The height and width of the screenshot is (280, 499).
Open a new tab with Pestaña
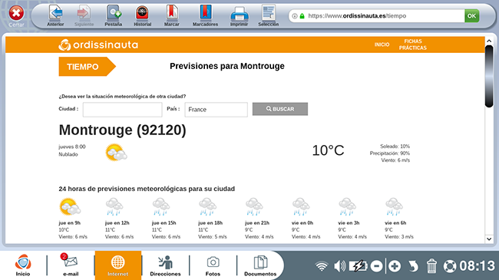(114, 15)
